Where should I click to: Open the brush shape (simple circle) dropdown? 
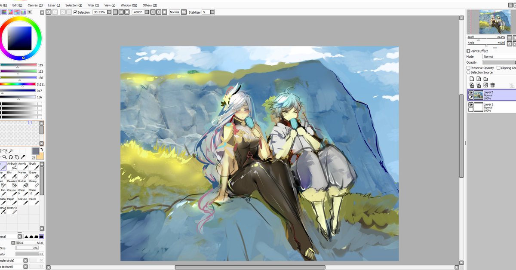coord(26,261)
